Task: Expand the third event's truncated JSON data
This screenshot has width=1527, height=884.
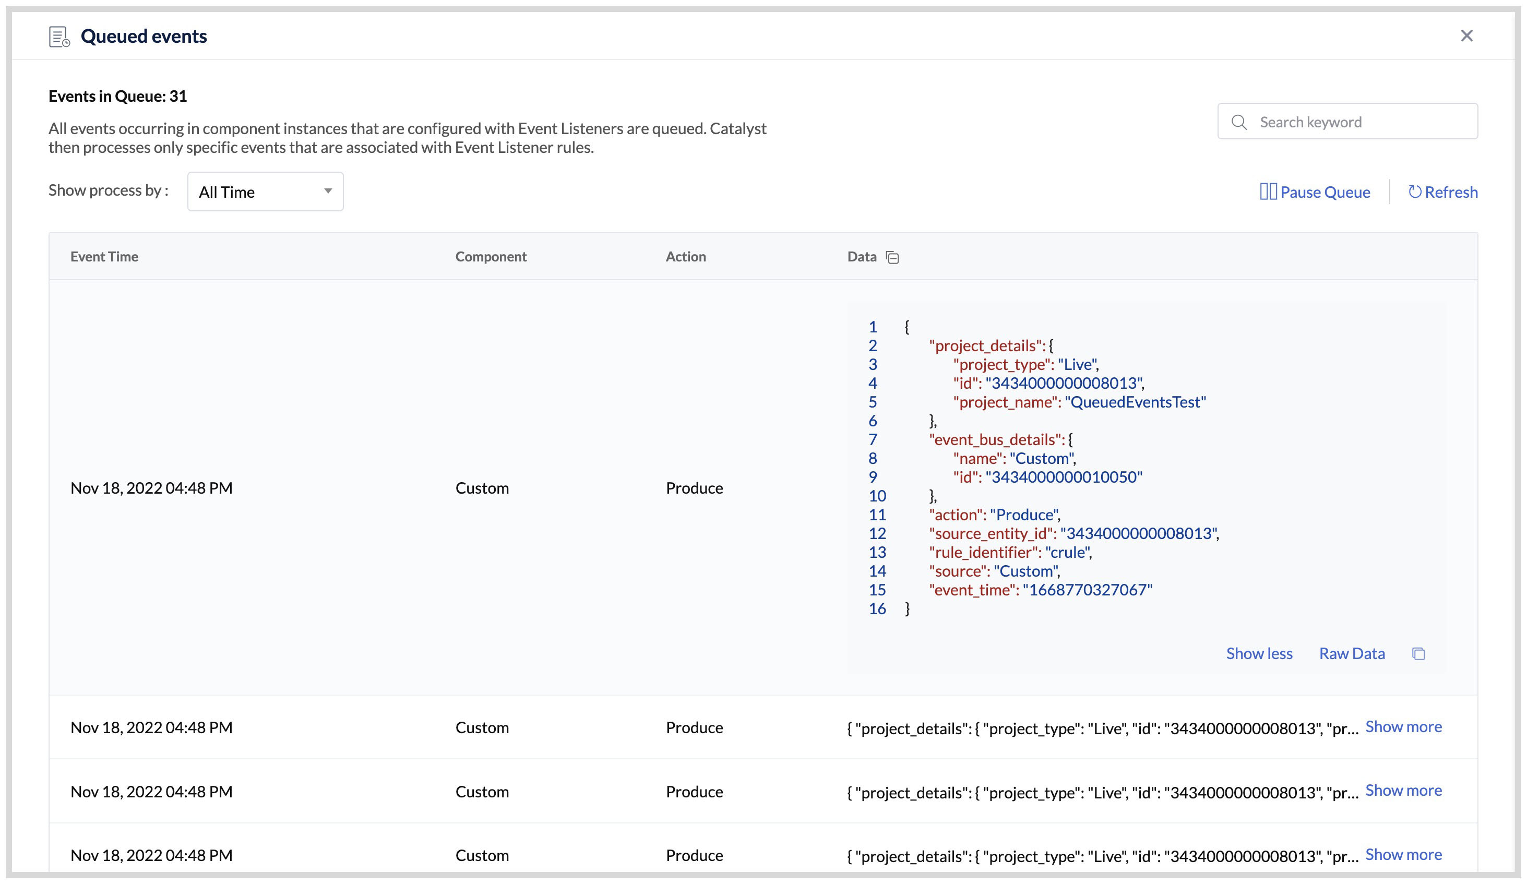Action: point(1404,790)
